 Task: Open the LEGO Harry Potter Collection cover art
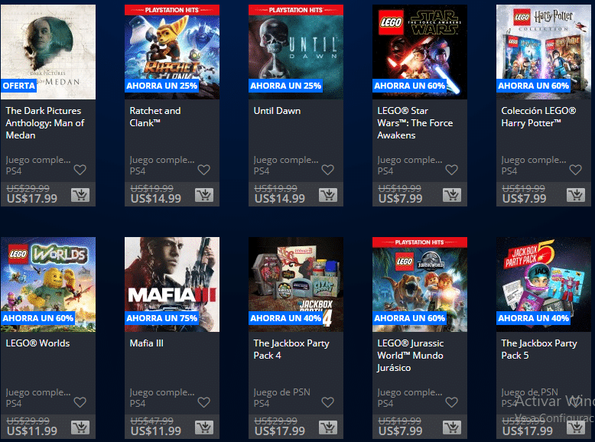pyautogui.click(x=544, y=52)
